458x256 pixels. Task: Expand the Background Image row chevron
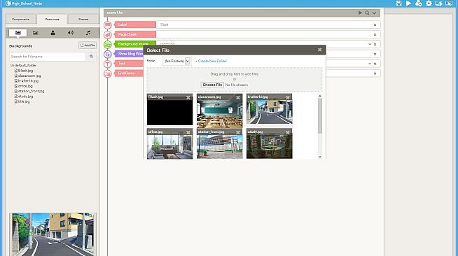pos(370,44)
